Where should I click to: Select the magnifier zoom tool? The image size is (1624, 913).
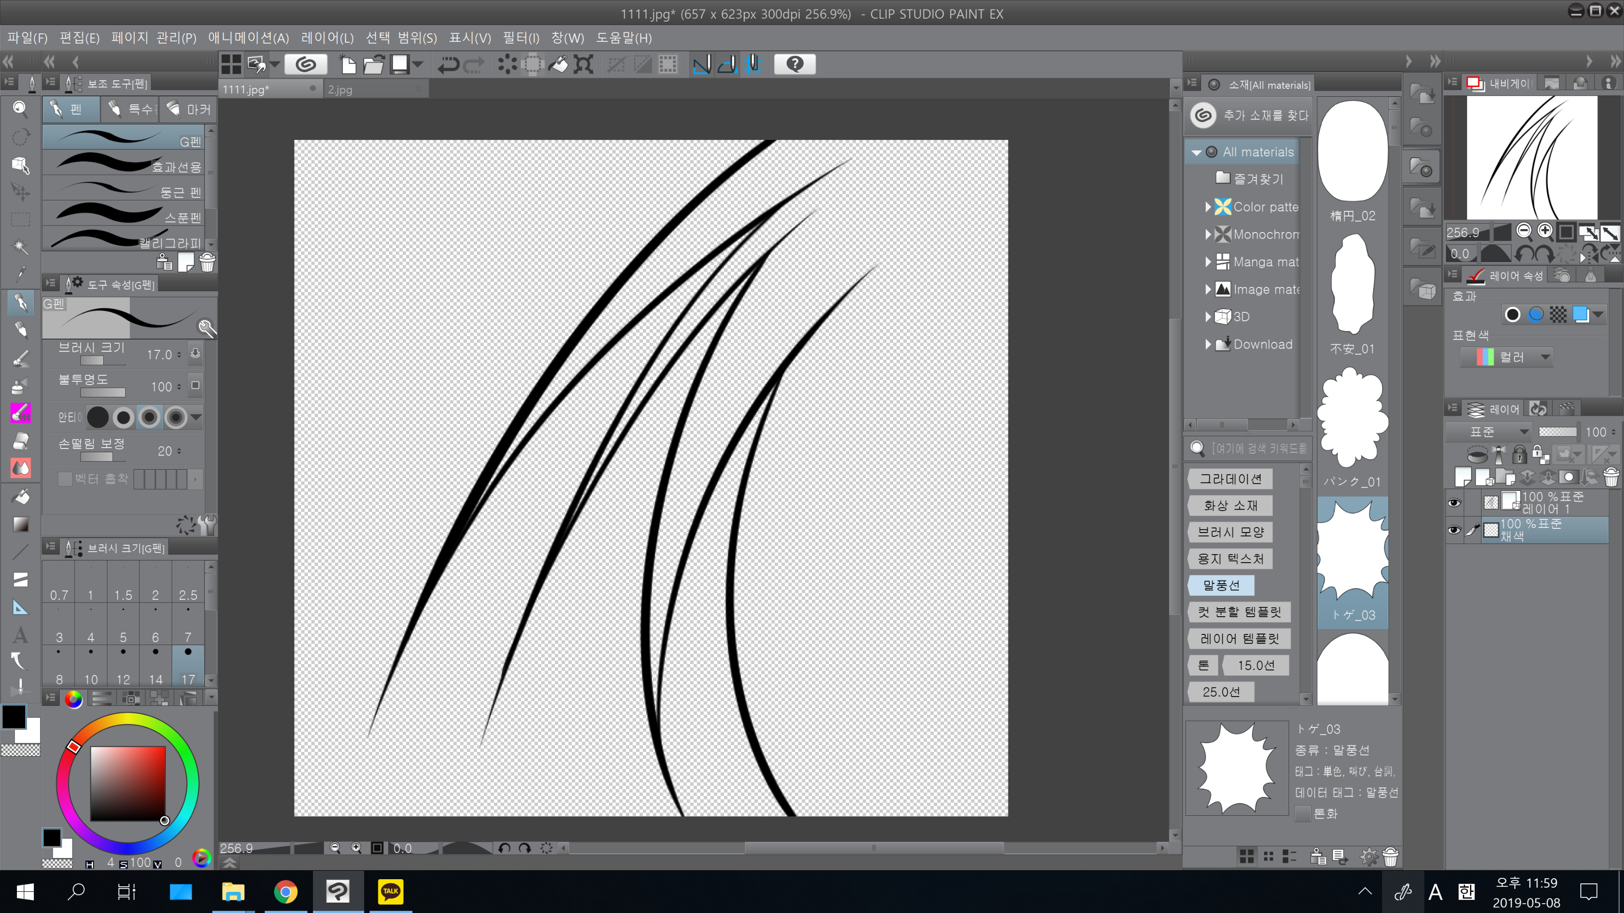20,109
